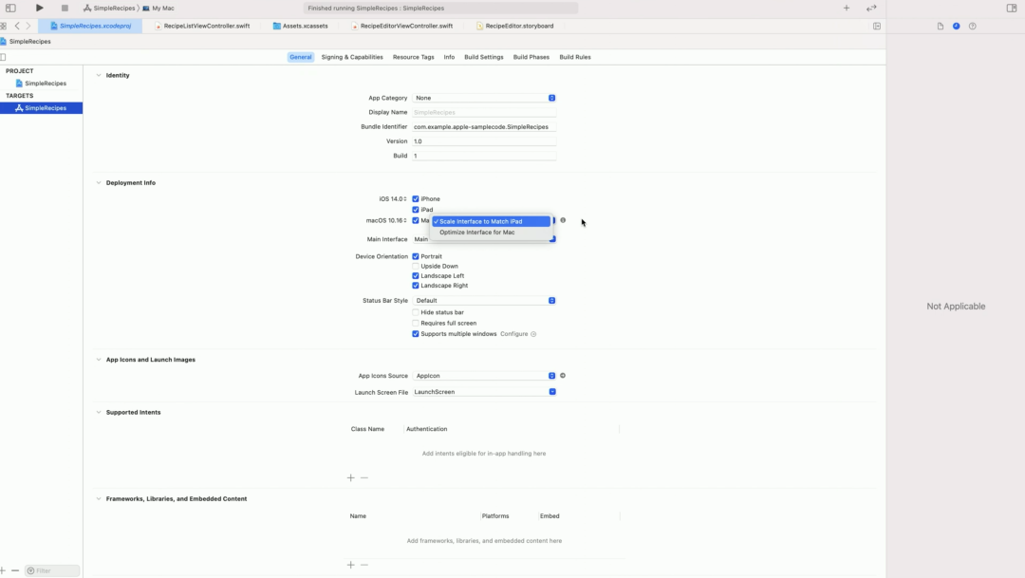Go forward in editor history

click(28, 27)
